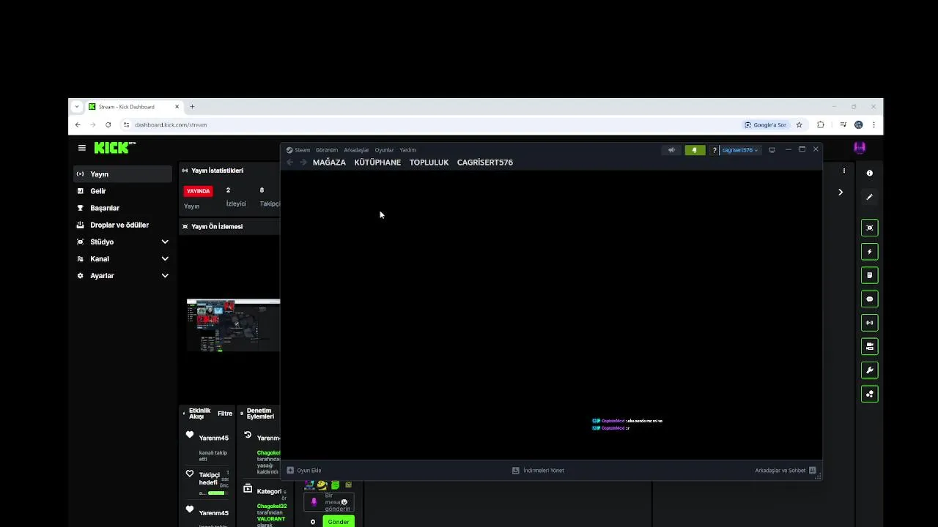Bookmark the page with the star icon
The width and height of the screenshot is (938, 527).
[799, 125]
